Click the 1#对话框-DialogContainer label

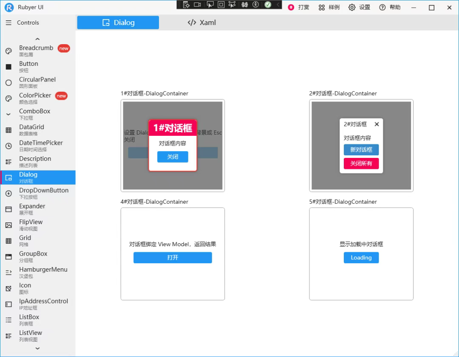(x=154, y=93)
